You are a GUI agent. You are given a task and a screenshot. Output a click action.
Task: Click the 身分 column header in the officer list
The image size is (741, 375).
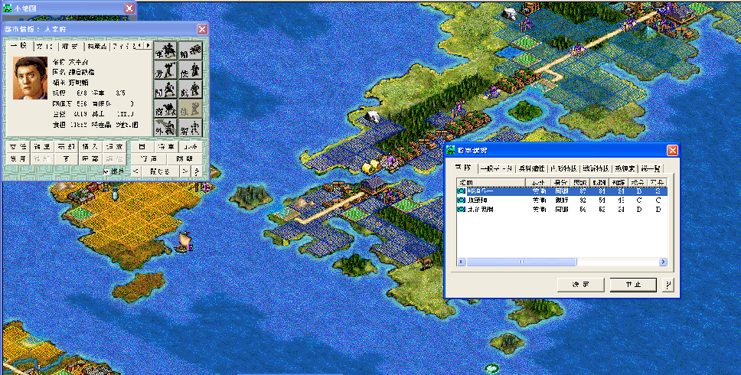pyautogui.click(x=560, y=182)
